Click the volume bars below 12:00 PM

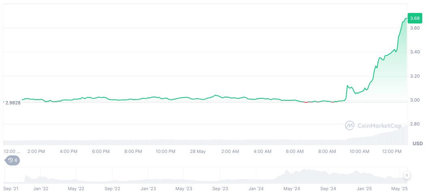(391, 138)
